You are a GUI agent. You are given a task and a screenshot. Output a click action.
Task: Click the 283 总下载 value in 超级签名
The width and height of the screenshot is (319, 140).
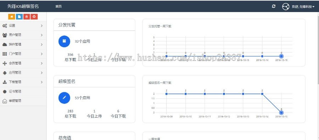(70, 111)
